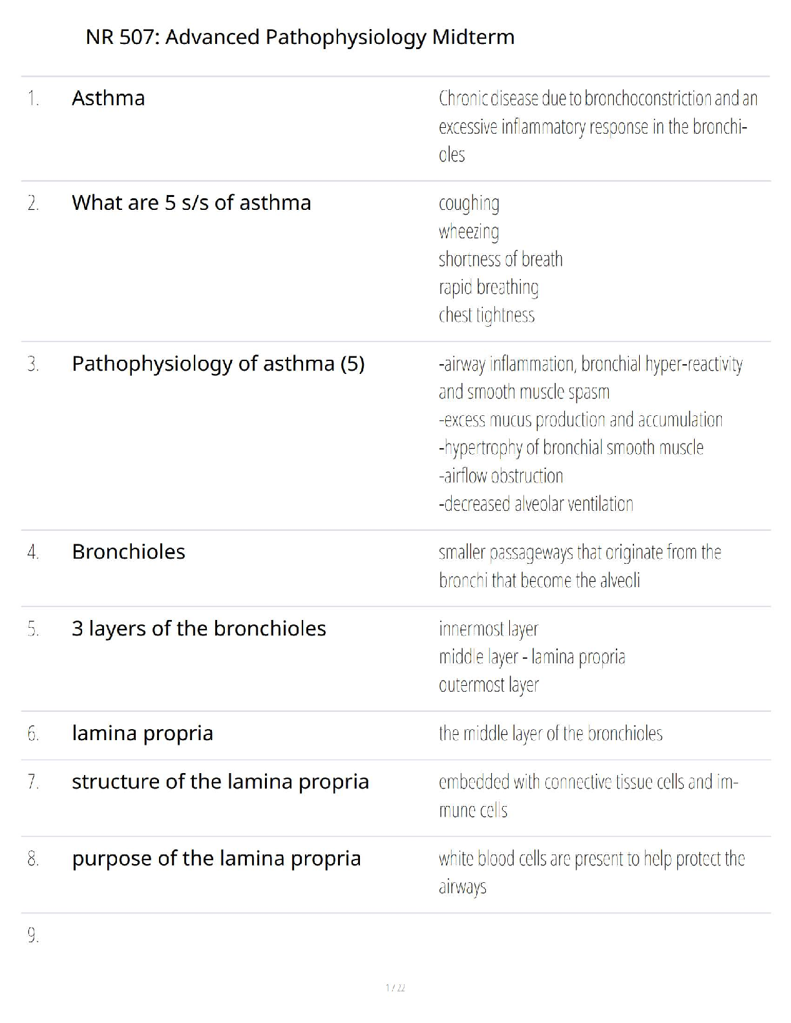Click the page number indicator at the bottom
The width and height of the screenshot is (791, 1023).
395,987
